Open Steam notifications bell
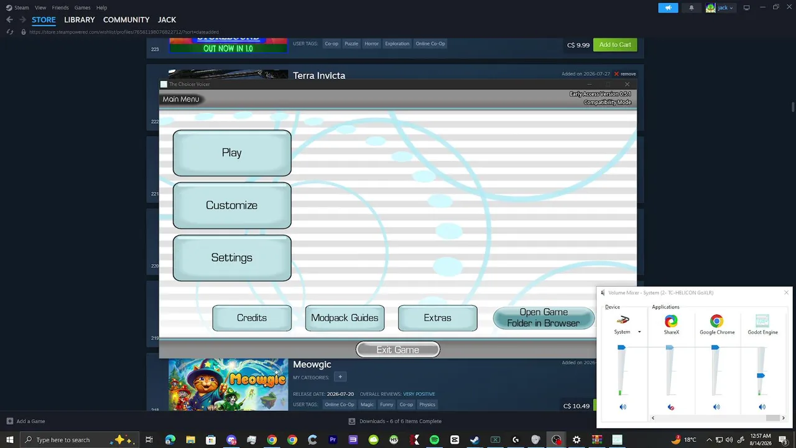This screenshot has height=448, width=796. (x=692, y=8)
